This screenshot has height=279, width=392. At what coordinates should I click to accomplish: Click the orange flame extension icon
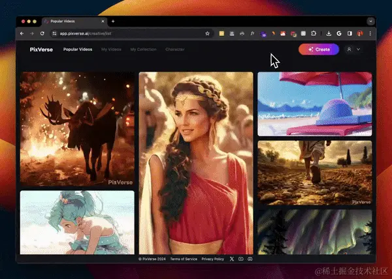[x=273, y=33]
